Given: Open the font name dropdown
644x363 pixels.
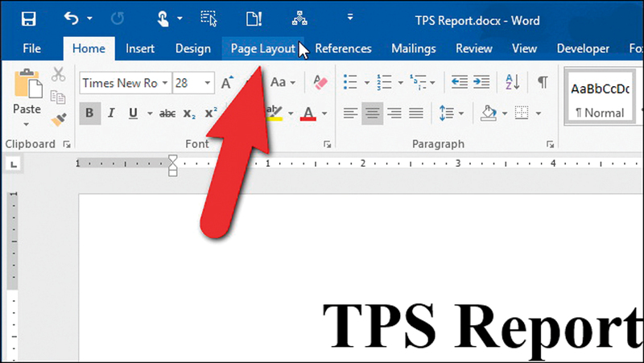Looking at the screenshot, I should (x=165, y=83).
